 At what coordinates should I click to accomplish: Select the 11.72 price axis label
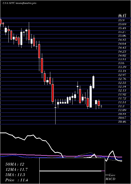(122, 98)
